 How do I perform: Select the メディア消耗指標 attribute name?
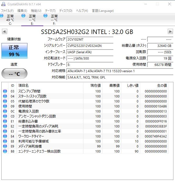(x=30, y=146)
